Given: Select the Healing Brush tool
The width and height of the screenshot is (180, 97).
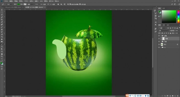Looking at the screenshot, I should pyautogui.click(x=2, y=25).
